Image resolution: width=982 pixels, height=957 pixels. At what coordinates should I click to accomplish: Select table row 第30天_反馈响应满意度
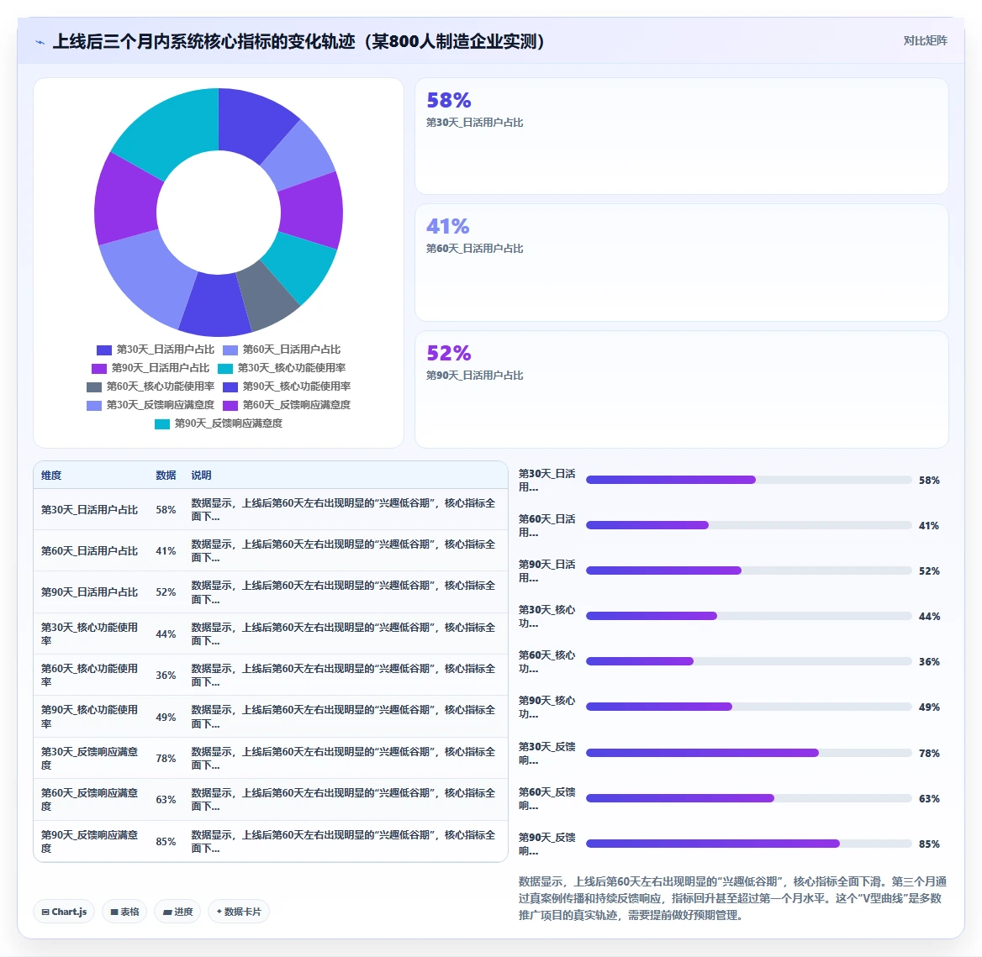point(271,758)
